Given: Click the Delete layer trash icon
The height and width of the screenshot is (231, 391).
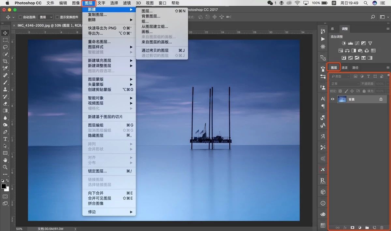Looking at the screenshot, I should click(x=382, y=227).
